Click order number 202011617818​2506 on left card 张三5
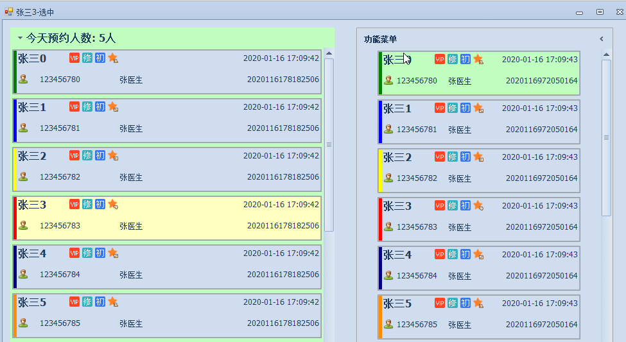Viewport: 626px width, 342px height. 283,323
